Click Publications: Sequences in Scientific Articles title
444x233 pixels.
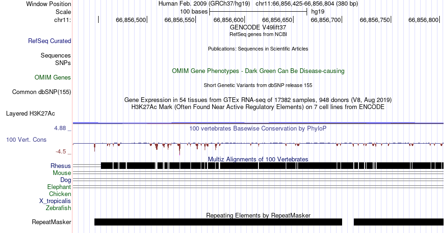click(x=258, y=49)
